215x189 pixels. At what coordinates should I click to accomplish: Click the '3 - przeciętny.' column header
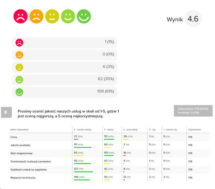click(x=131, y=129)
